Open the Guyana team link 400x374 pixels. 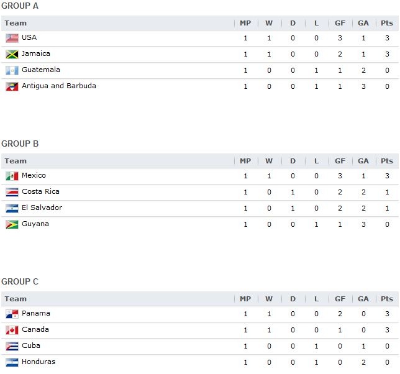point(35,224)
